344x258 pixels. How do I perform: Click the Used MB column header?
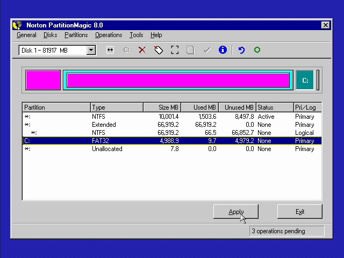pos(200,107)
